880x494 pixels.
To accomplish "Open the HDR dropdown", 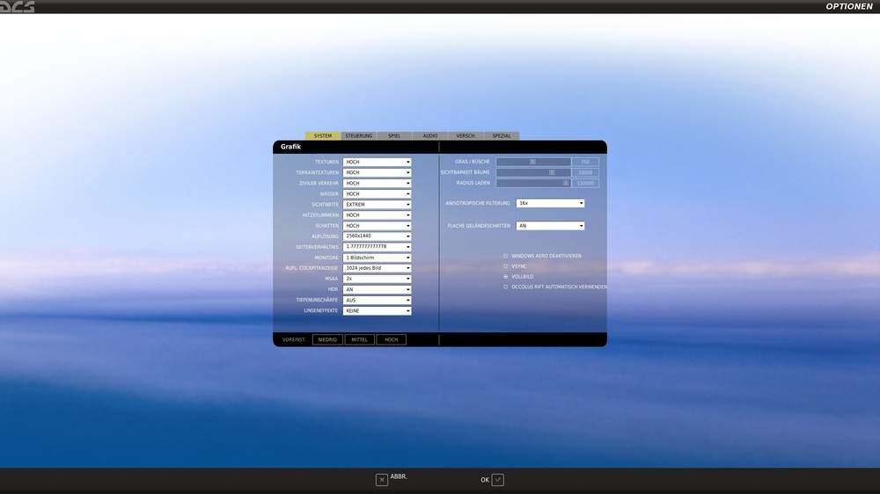I will coord(378,289).
